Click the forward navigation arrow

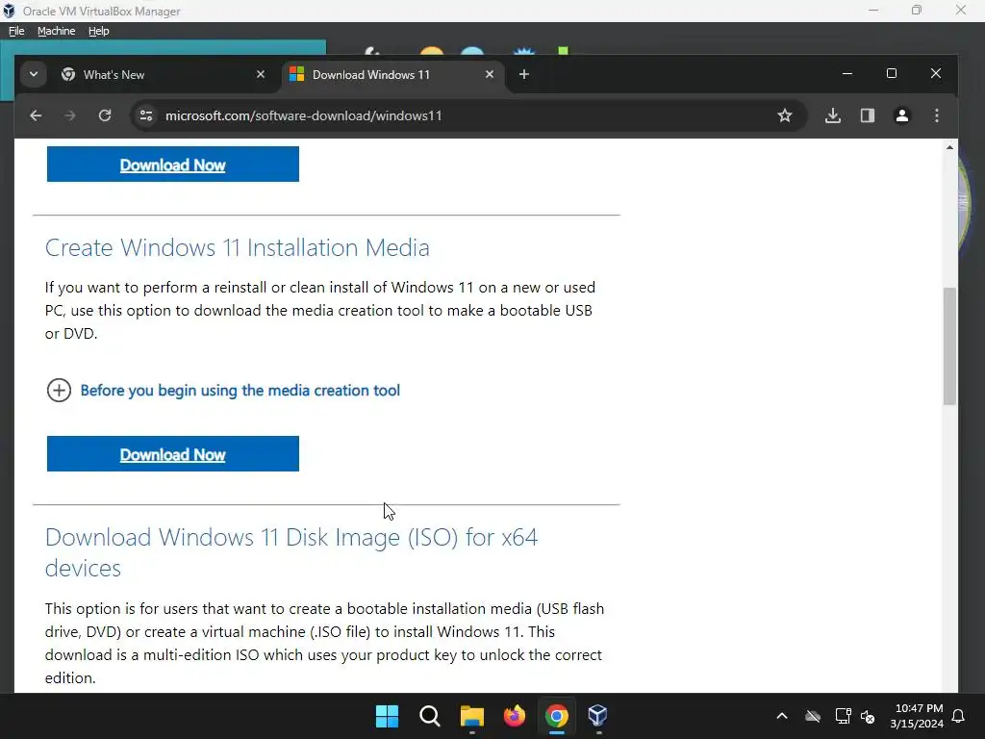[x=69, y=115]
